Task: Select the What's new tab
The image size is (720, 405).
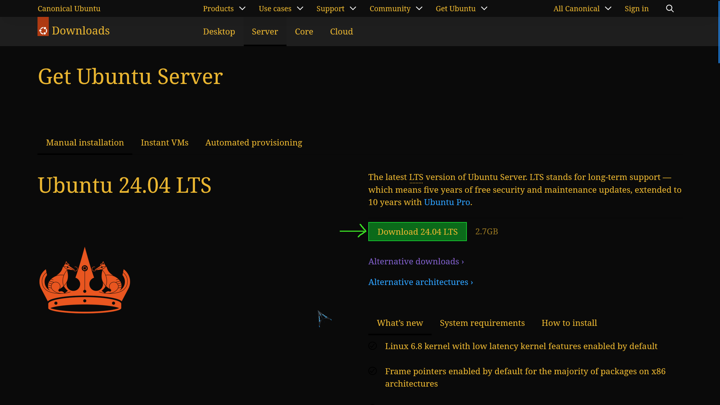Action: (400, 323)
